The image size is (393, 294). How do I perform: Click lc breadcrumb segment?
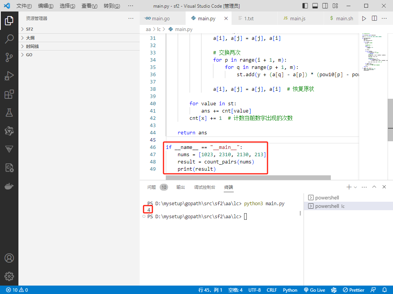(159, 29)
